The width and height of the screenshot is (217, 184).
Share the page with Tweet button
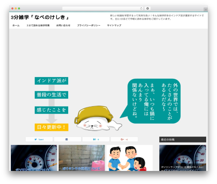39,139
